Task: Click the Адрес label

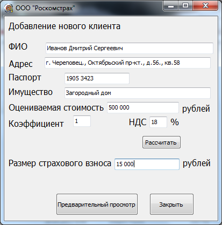Action: click(x=20, y=64)
